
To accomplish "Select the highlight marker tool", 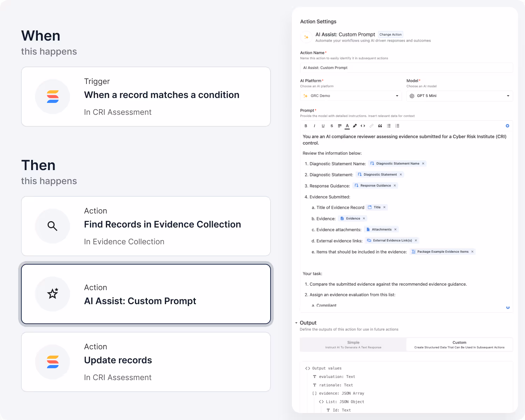I will pyautogui.click(x=355, y=126).
